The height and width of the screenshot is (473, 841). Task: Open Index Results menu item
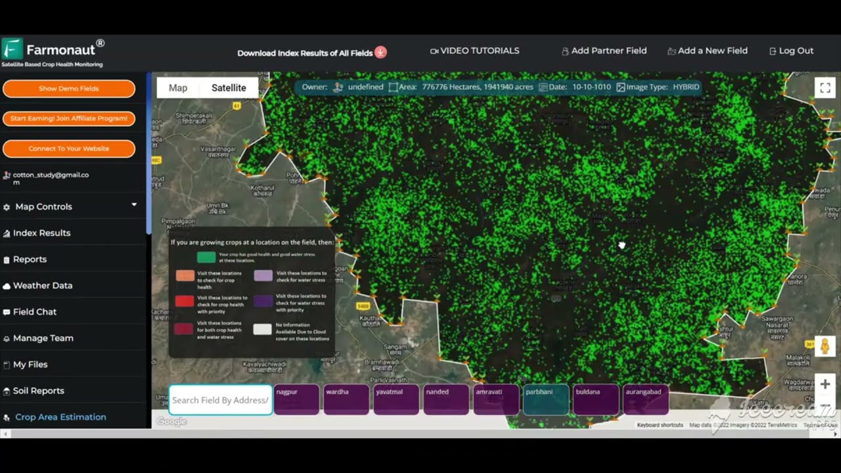click(41, 233)
